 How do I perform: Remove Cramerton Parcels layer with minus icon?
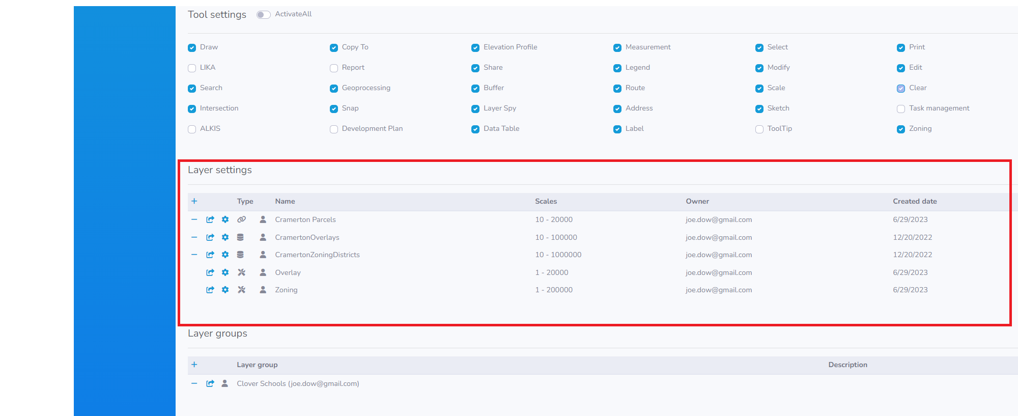point(194,219)
